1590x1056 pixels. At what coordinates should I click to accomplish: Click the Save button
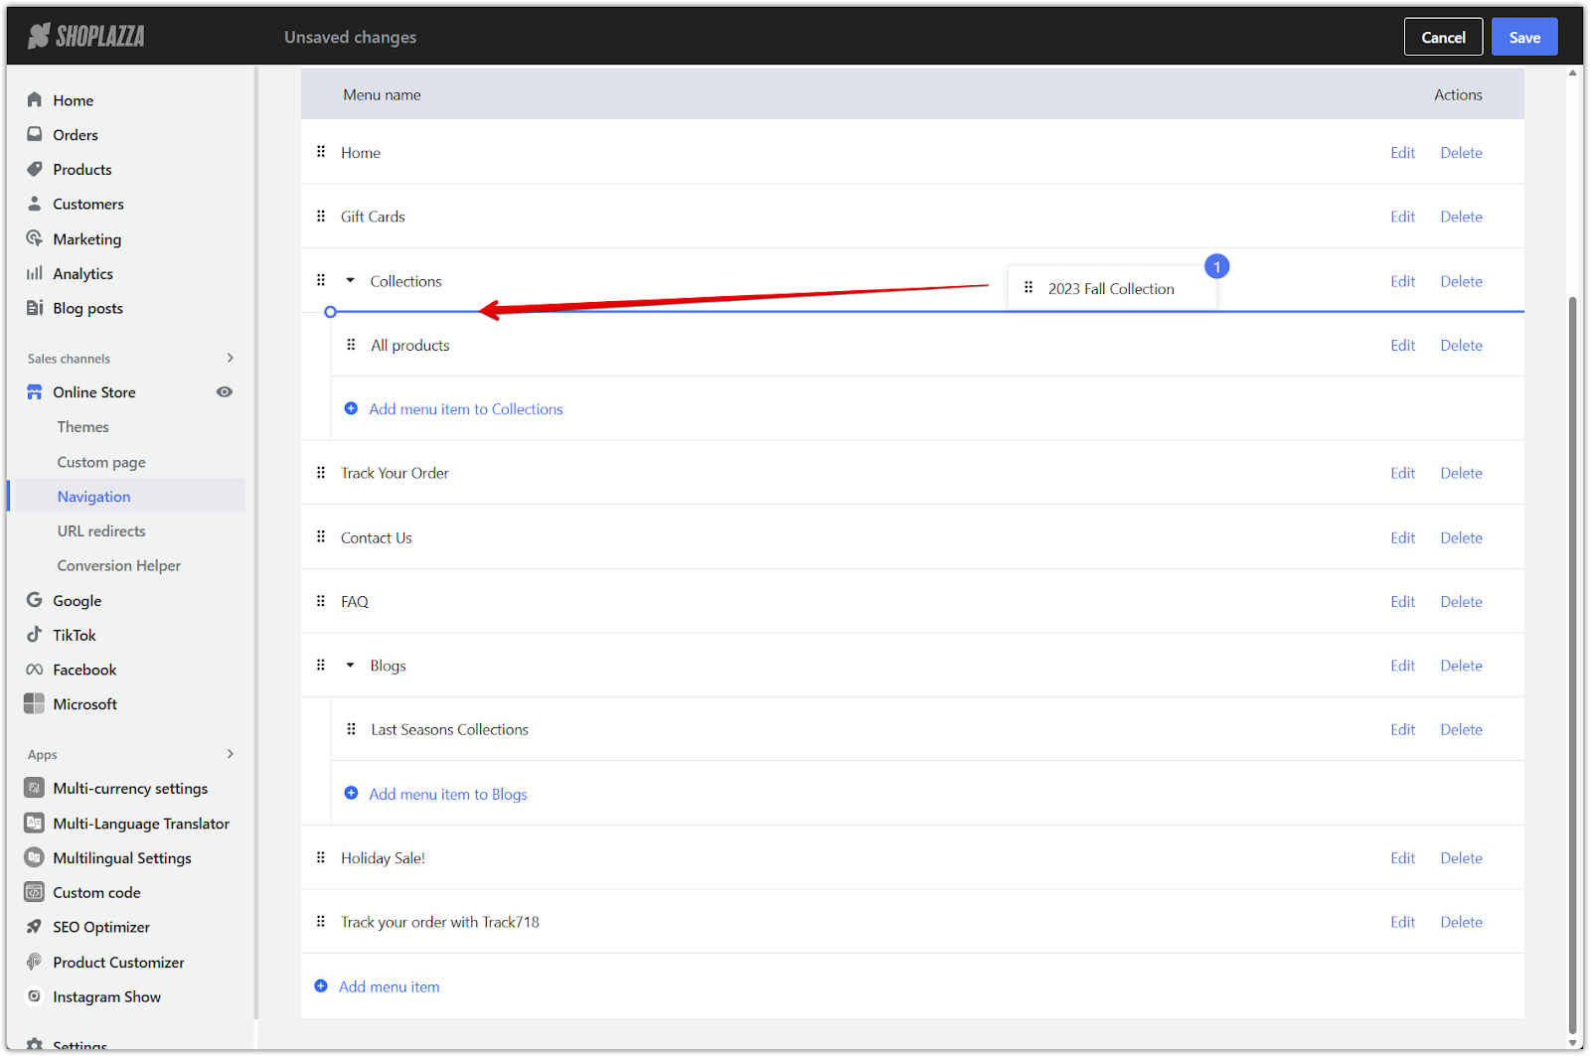coord(1524,37)
